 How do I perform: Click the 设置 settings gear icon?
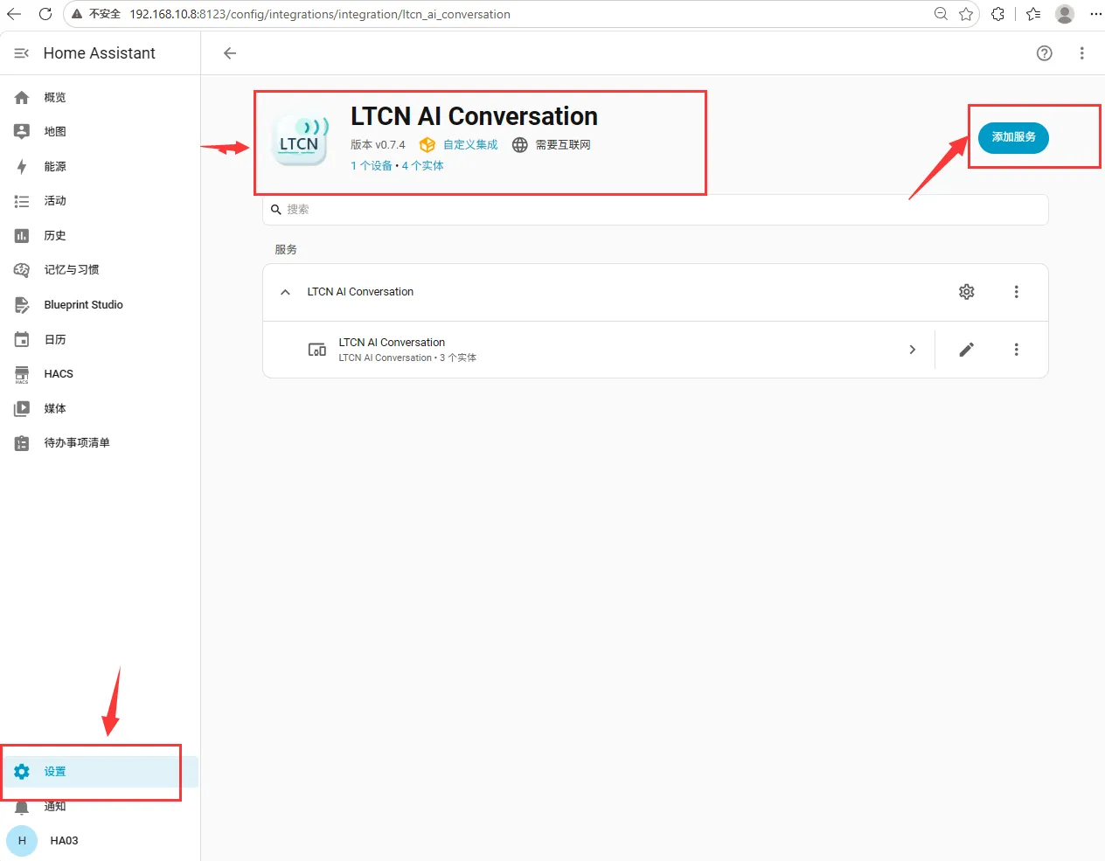pos(22,772)
